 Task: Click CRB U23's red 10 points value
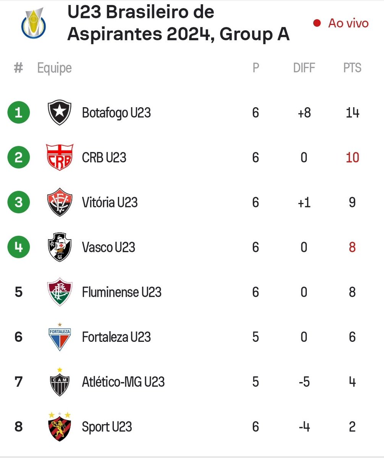click(x=352, y=158)
